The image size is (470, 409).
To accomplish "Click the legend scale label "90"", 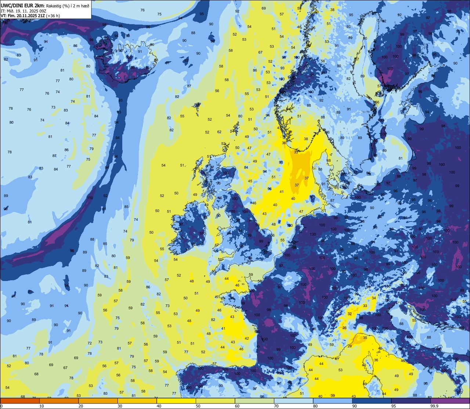I will click(x=354, y=406).
